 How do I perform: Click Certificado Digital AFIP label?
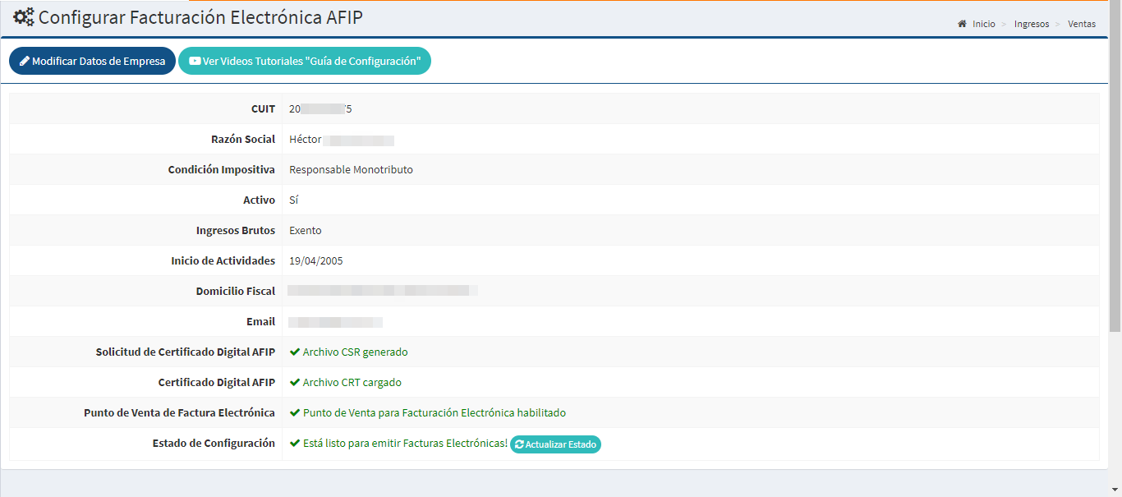click(x=217, y=382)
